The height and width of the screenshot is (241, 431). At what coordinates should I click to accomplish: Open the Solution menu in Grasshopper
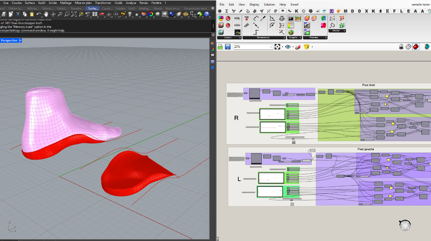coord(269,4)
